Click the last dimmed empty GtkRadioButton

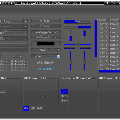coord(9,70)
